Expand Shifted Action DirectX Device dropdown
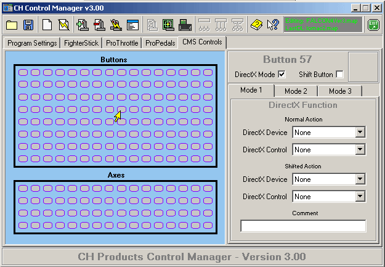 (360, 179)
